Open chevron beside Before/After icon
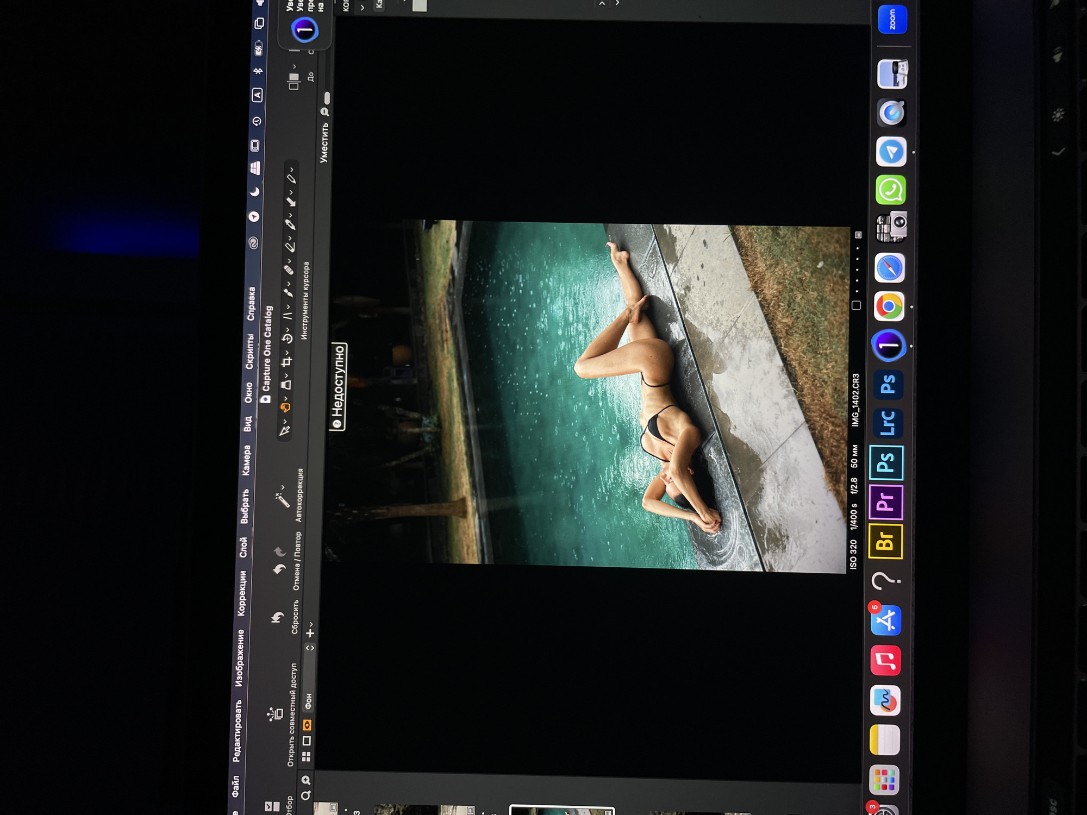Image resolution: width=1087 pixels, height=815 pixels. click(x=294, y=67)
